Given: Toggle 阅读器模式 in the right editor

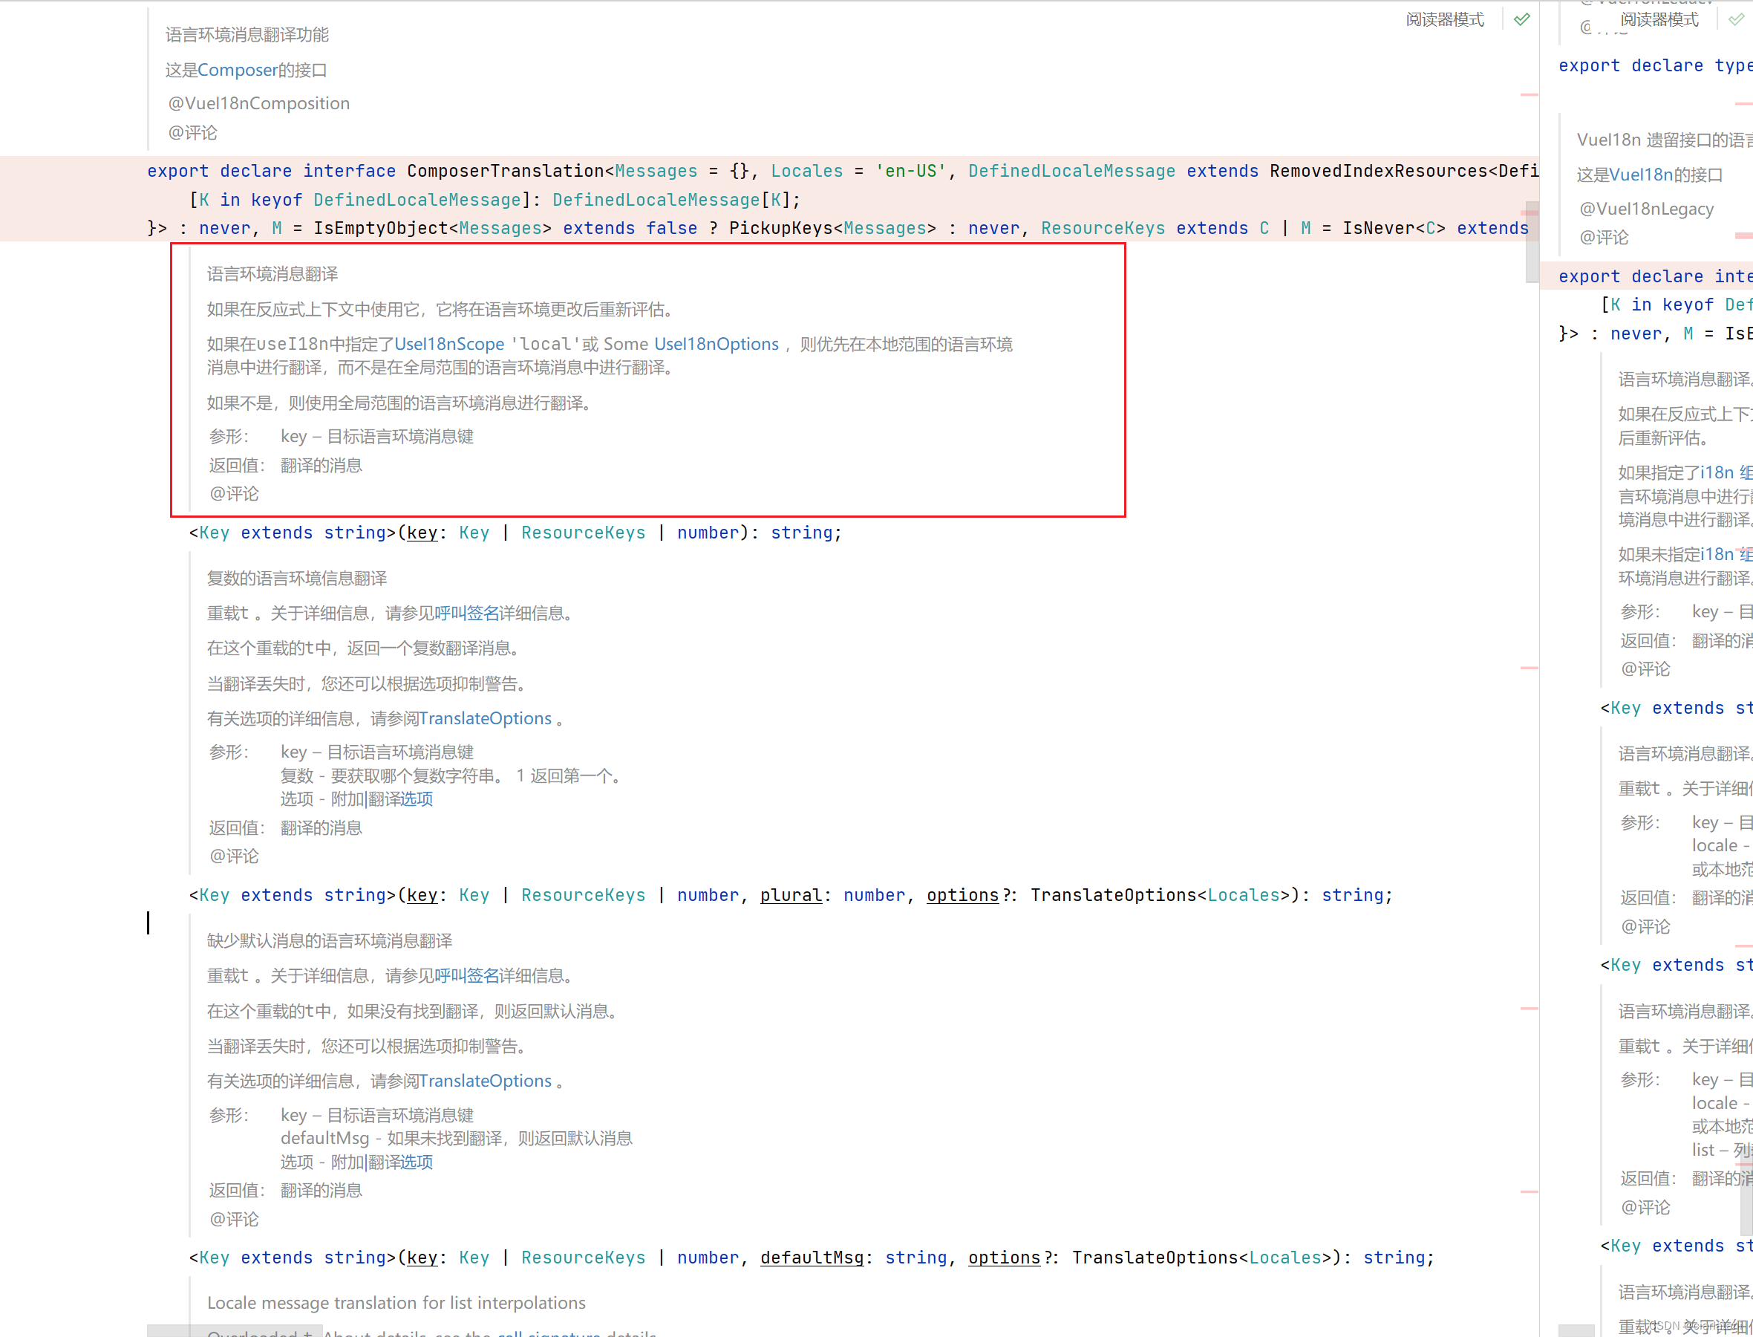Looking at the screenshot, I should (x=1659, y=20).
